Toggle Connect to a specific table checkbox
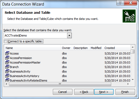 pyautogui.click(x=5, y=41)
